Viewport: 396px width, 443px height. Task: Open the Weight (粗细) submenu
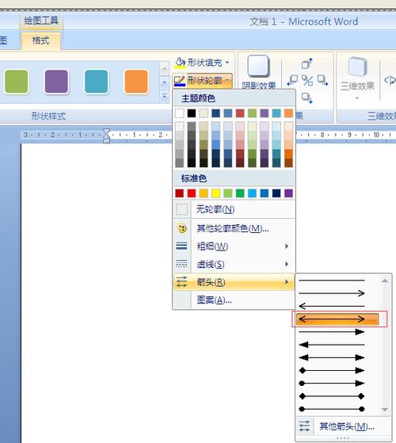(234, 246)
